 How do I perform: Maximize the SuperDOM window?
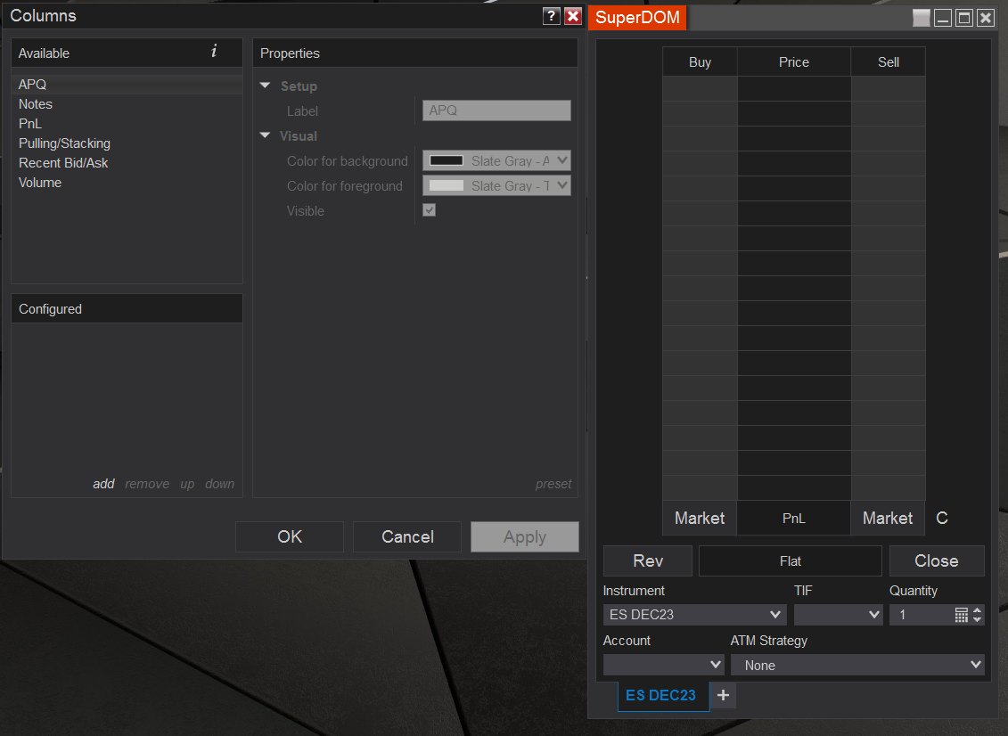coord(963,18)
